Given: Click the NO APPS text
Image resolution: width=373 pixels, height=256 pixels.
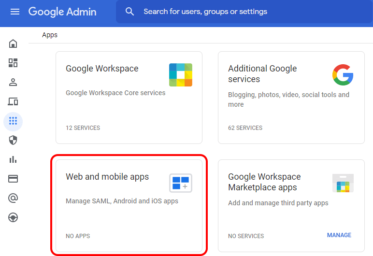Looking at the screenshot, I should point(78,236).
